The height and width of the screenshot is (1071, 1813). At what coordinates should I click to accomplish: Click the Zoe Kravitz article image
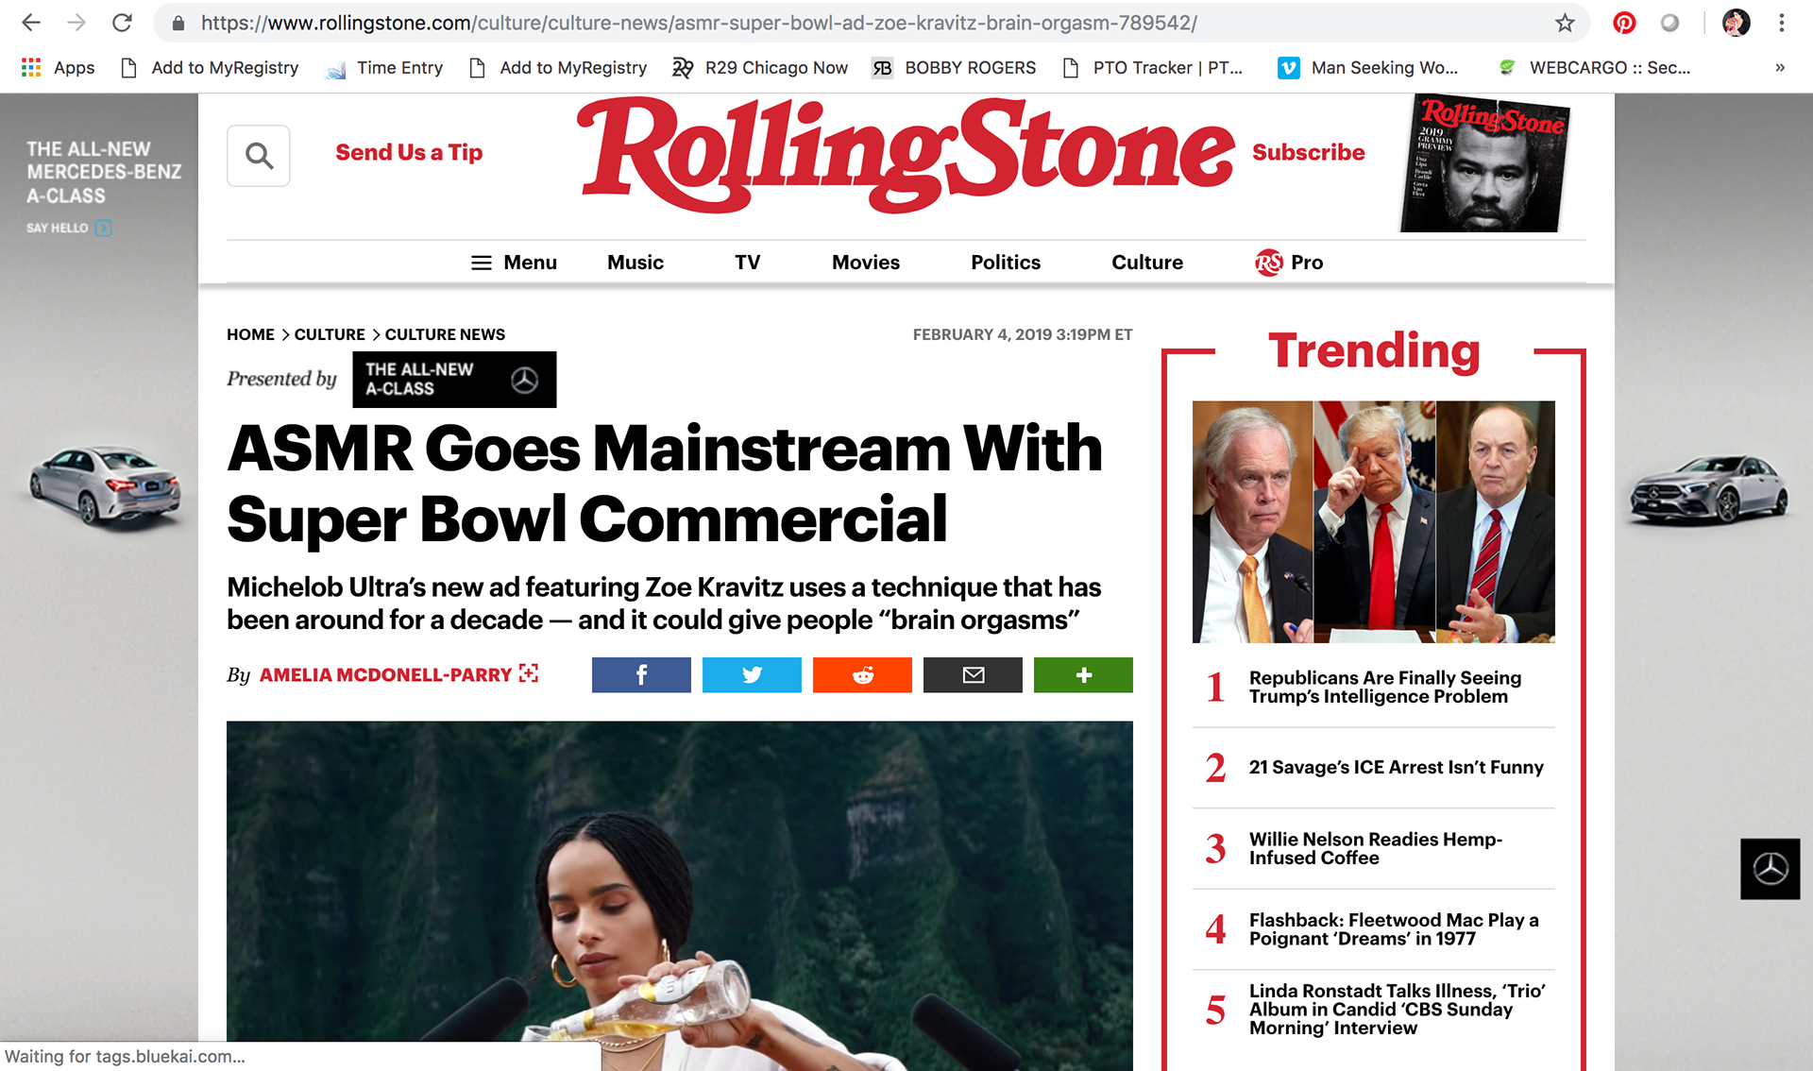[680, 895]
